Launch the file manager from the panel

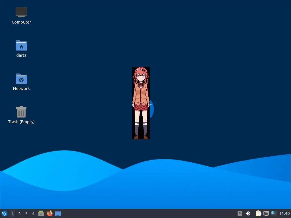tap(41, 213)
